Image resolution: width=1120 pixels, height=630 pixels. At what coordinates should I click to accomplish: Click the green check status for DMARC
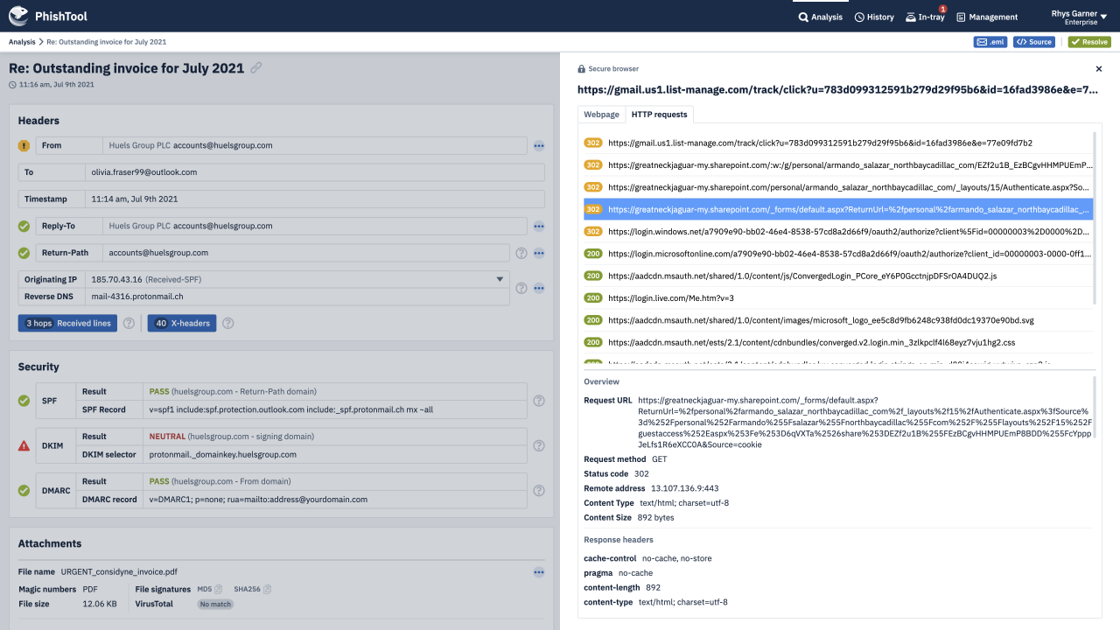click(x=24, y=490)
